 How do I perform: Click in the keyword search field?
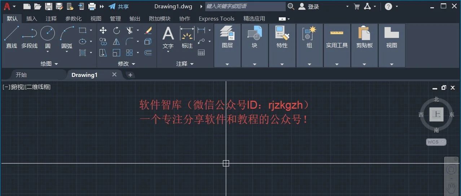click(245, 6)
